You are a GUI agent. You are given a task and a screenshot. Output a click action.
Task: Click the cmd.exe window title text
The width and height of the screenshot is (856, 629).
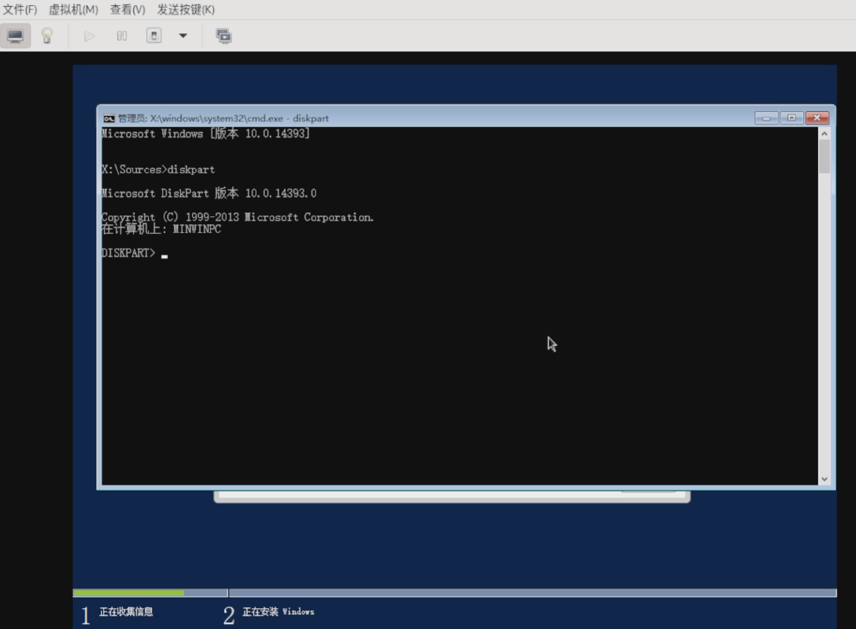point(223,118)
